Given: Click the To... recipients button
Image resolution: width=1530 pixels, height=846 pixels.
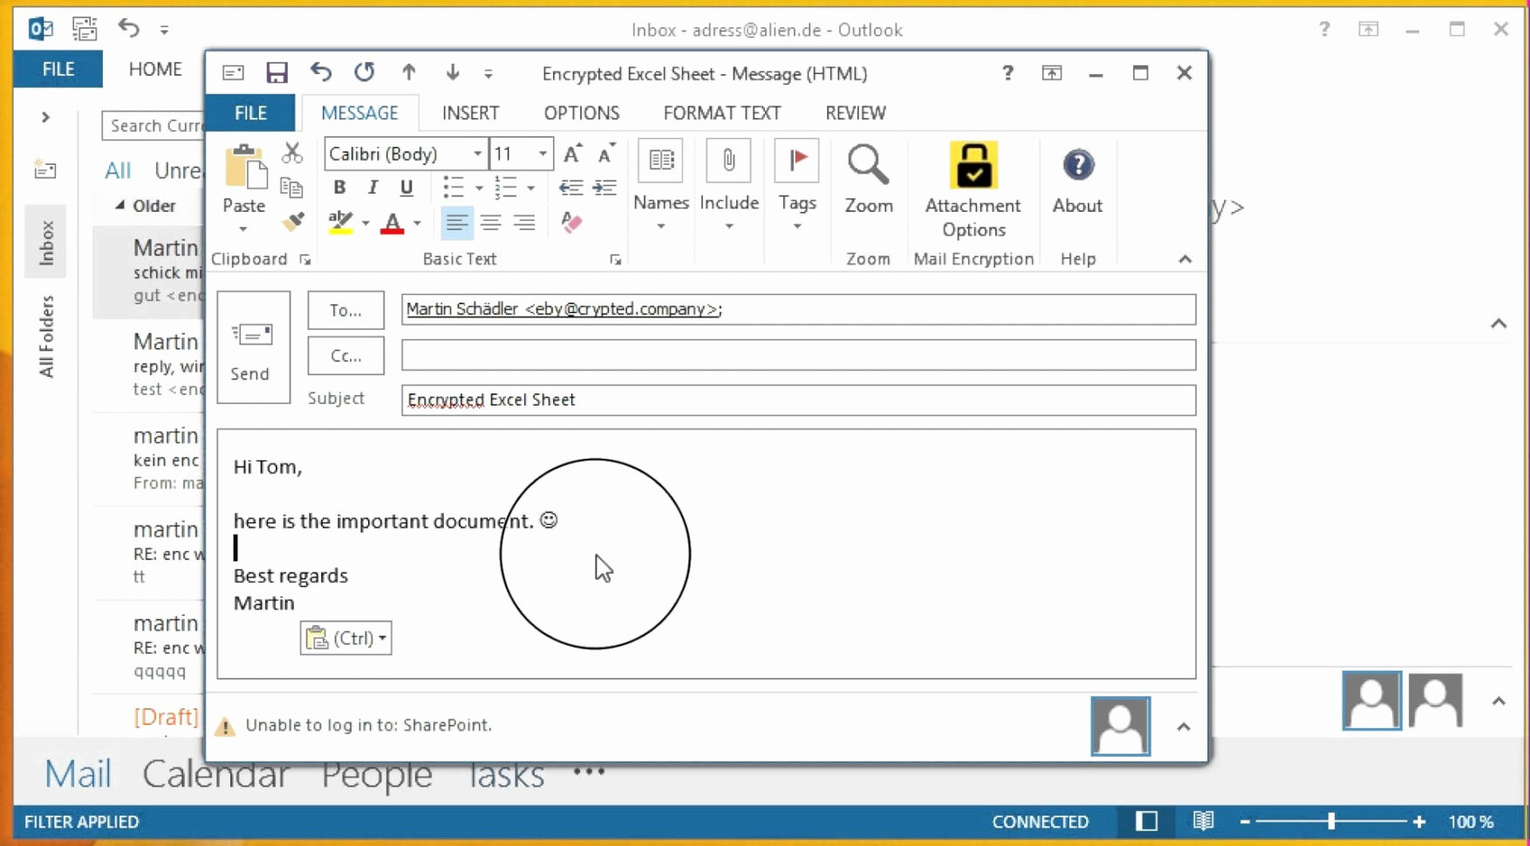Looking at the screenshot, I should point(345,310).
